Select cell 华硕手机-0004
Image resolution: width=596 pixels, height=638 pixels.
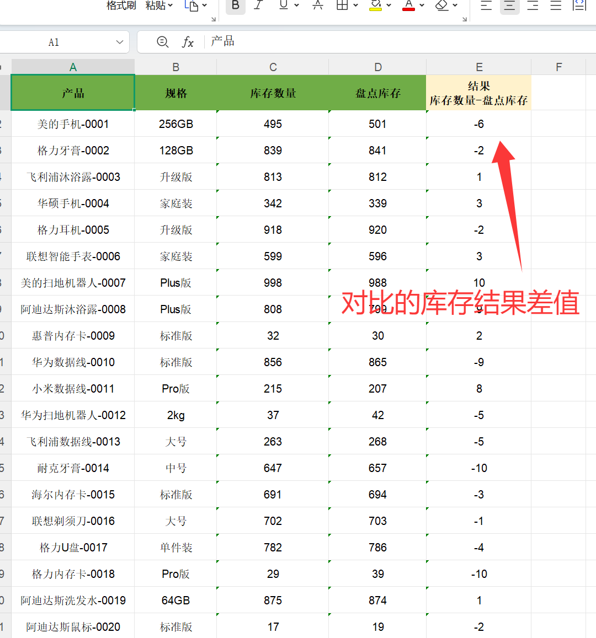[x=73, y=203]
